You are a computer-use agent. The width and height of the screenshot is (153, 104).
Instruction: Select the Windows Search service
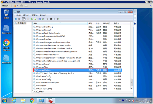77,64
